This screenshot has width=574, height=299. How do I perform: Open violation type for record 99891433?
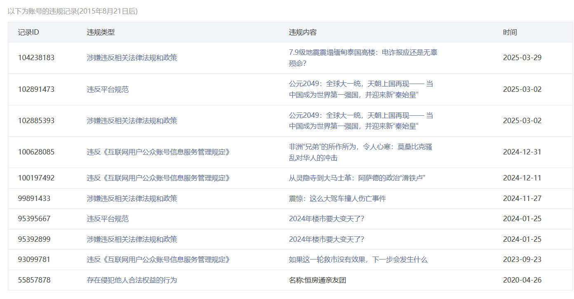(132, 199)
